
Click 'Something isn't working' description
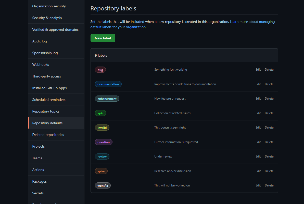(171, 70)
